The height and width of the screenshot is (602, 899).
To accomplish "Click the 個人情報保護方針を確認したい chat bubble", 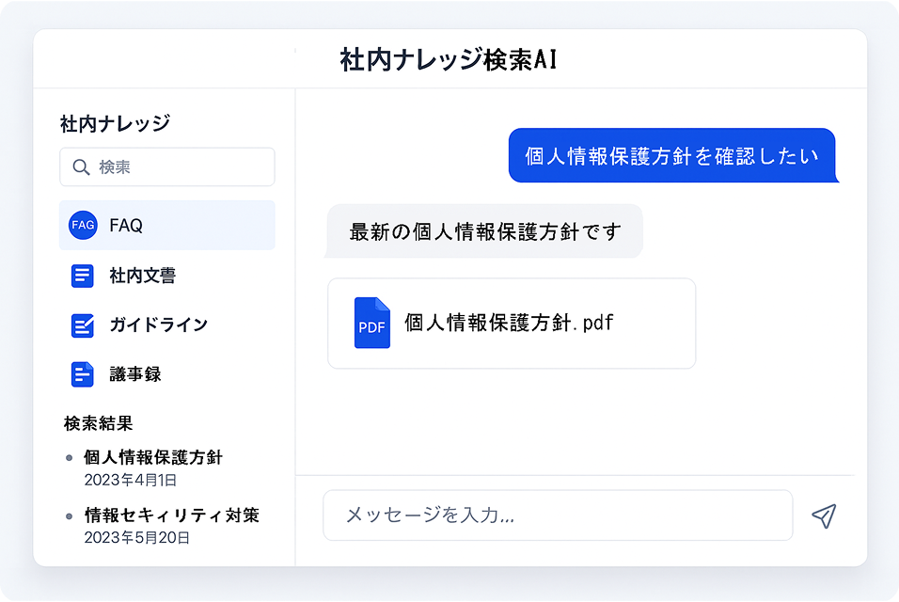I will point(673,155).
